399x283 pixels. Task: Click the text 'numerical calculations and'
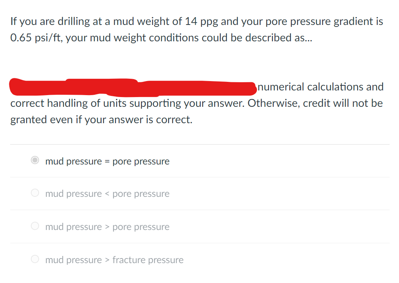320,87
